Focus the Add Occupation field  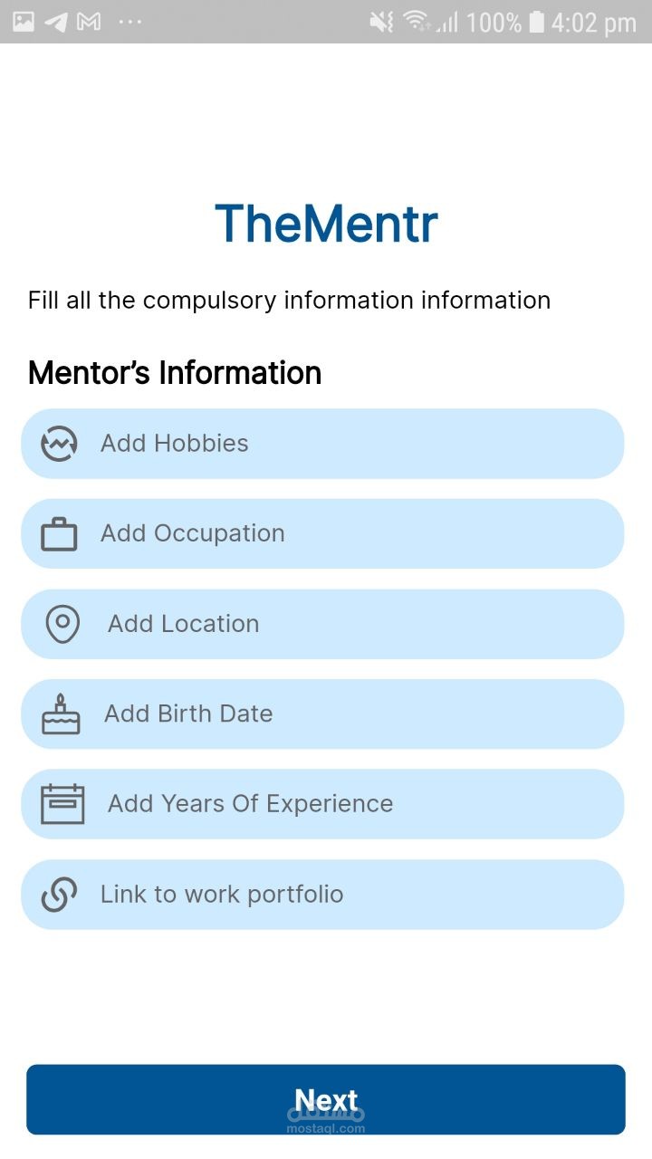point(344,534)
